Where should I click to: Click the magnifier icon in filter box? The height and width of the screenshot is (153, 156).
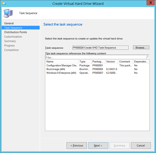(147, 57)
